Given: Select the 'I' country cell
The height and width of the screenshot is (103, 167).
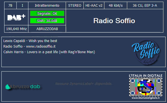Looking at the screenshot, I should point(22,6).
